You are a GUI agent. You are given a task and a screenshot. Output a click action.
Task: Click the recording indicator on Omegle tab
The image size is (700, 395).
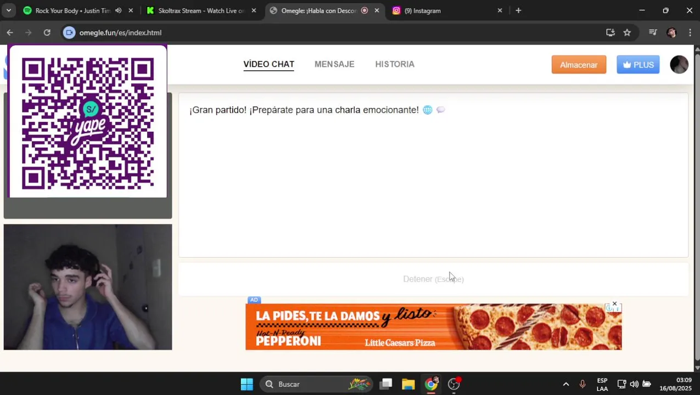(365, 10)
